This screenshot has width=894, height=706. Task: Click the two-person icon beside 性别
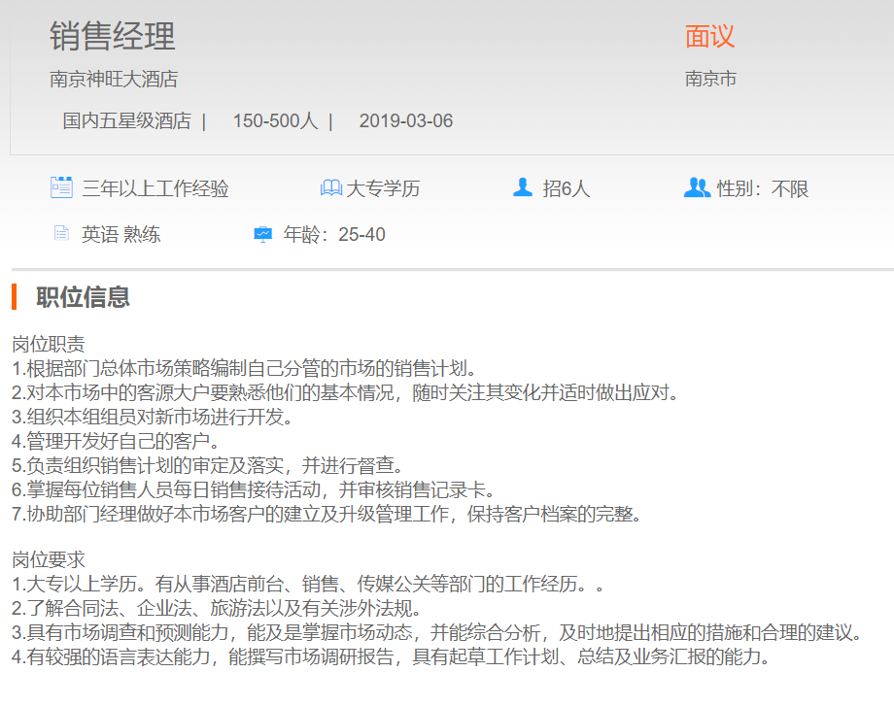tap(697, 187)
